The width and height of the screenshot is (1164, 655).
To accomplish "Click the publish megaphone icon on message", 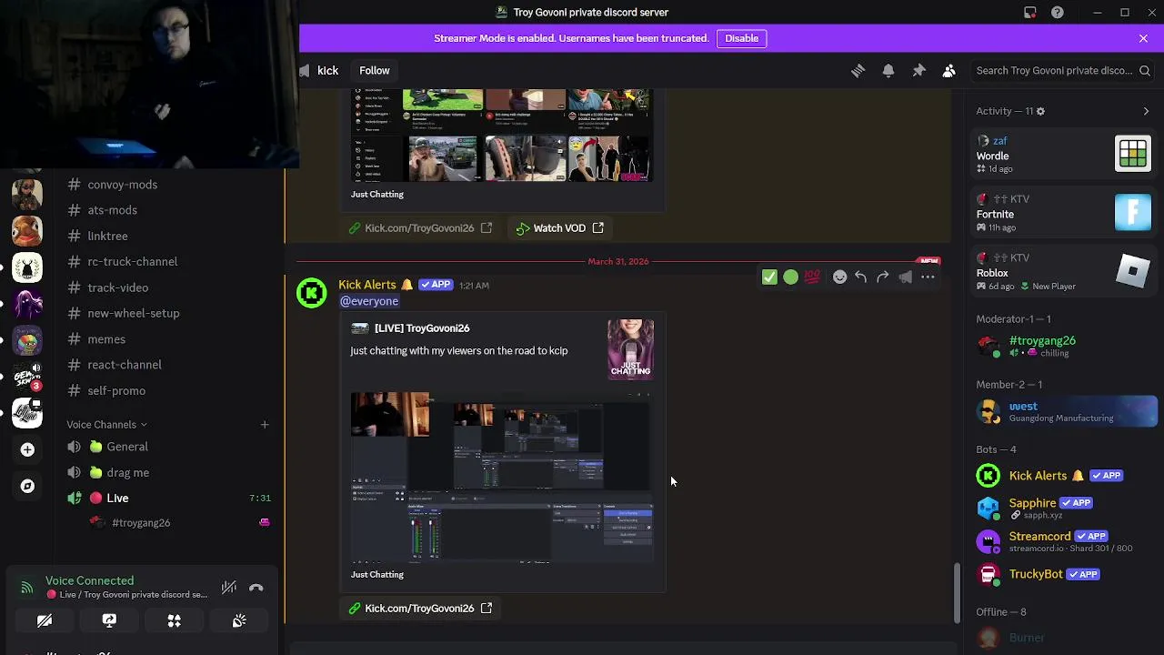I will (905, 277).
